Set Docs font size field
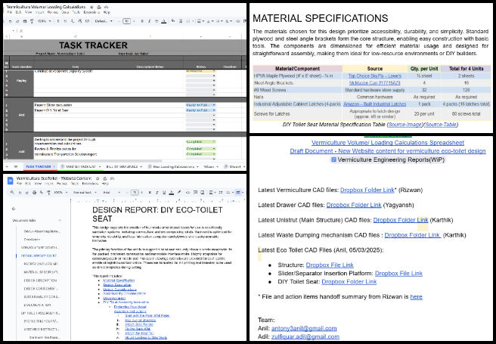This screenshot has height=344, width=496. click(x=135, y=193)
